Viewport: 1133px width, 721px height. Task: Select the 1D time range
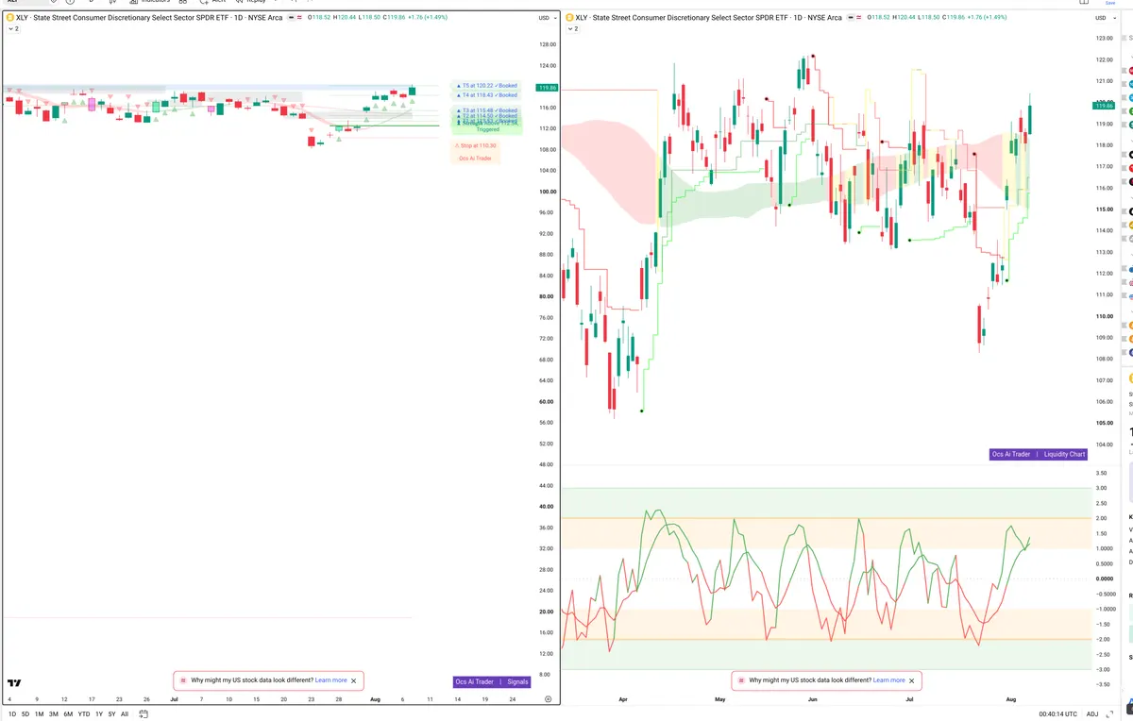[x=12, y=714]
